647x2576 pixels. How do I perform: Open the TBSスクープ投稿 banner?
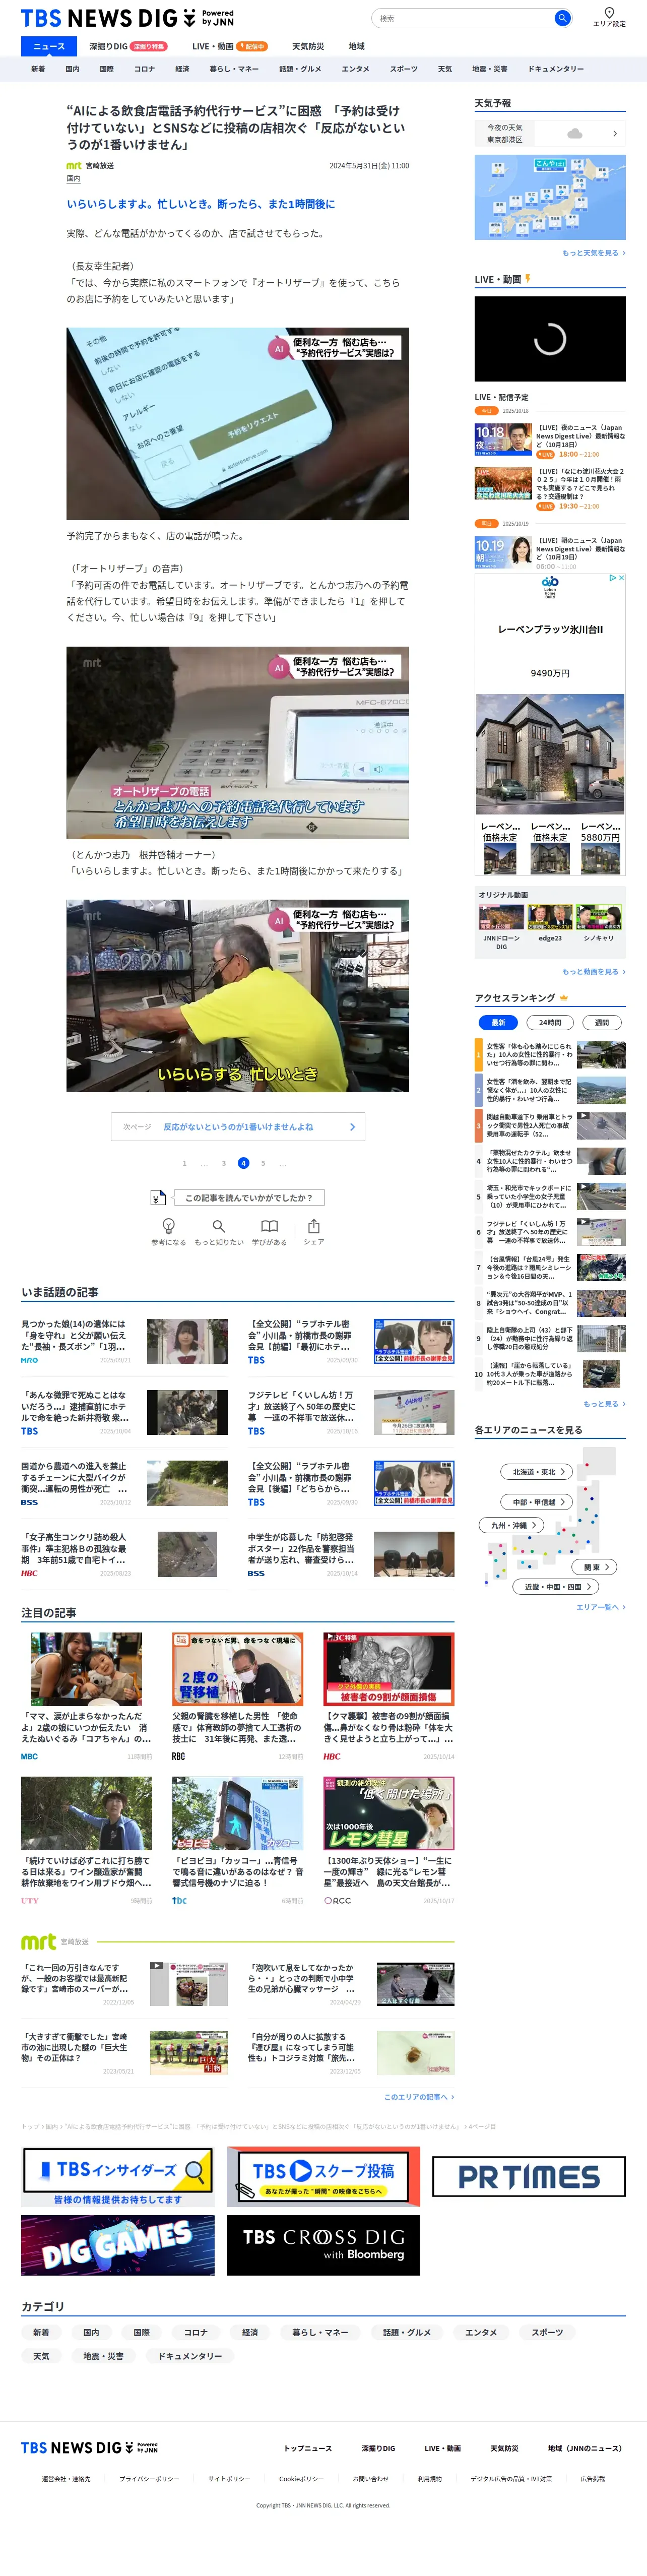pos(323,2177)
